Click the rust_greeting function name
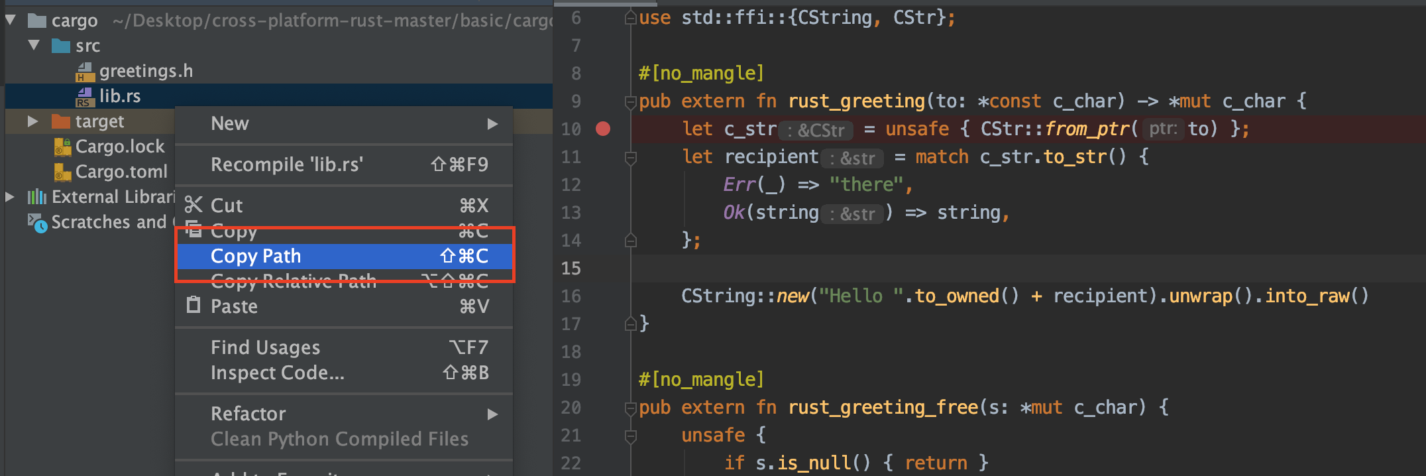This screenshot has height=476, width=1426. click(x=856, y=101)
